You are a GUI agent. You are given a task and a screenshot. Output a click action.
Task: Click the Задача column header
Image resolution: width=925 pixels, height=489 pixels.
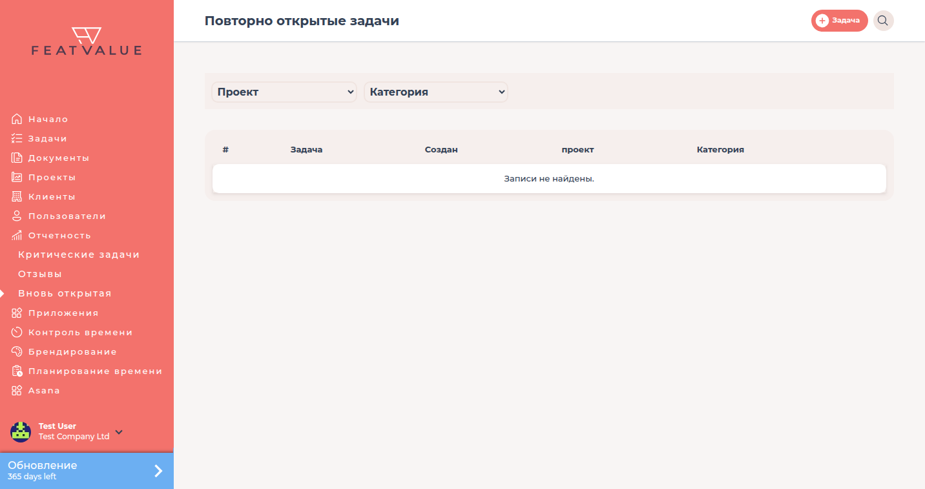[306, 149]
